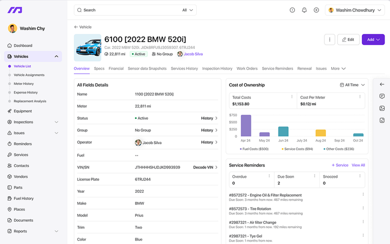Open options for Engine Oil & Filter reminder

tap(363, 195)
